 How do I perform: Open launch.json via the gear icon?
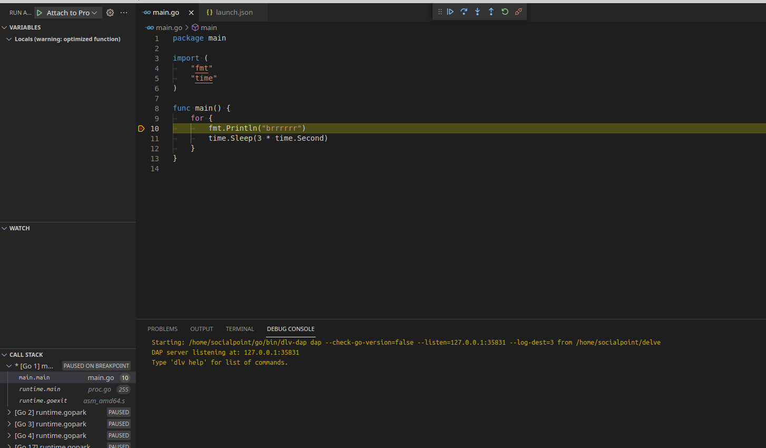pyautogui.click(x=110, y=13)
